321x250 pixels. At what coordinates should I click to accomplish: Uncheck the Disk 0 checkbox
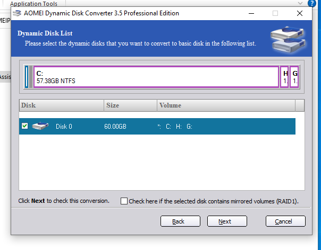pyautogui.click(x=25, y=126)
